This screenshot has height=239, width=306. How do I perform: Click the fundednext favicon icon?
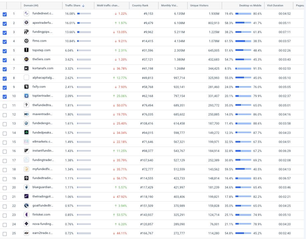26,13
